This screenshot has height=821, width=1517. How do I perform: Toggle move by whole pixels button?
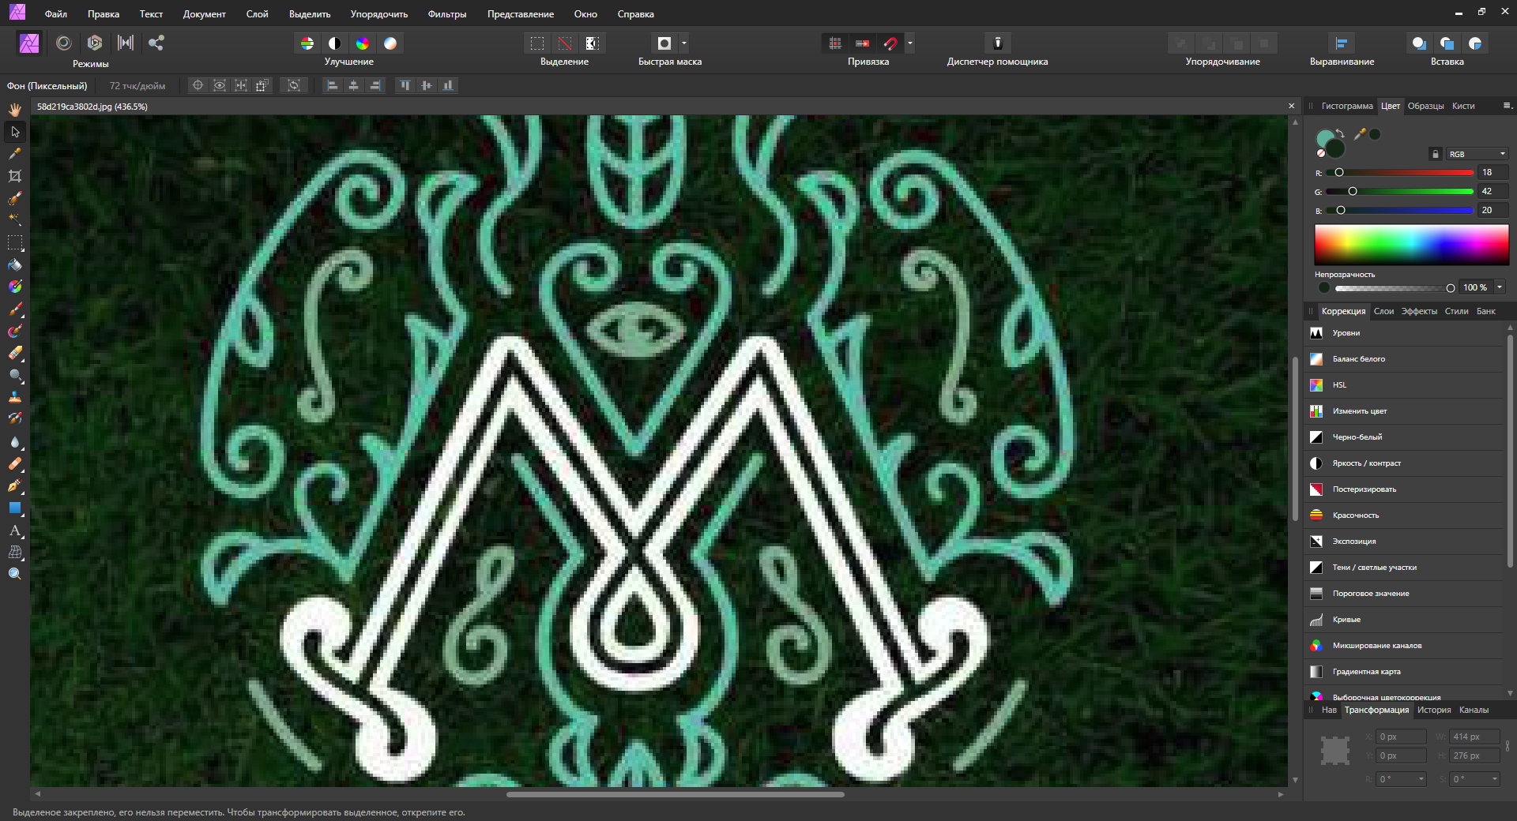click(863, 43)
